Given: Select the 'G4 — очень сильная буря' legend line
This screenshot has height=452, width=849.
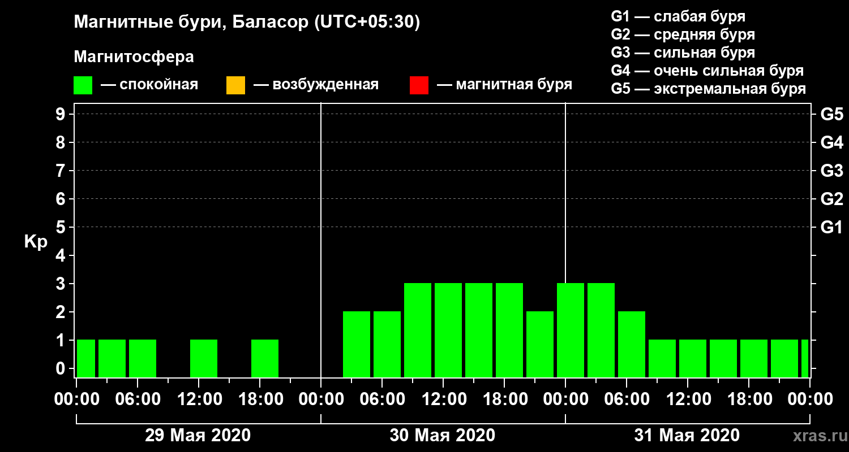Looking at the screenshot, I should pyautogui.click(x=707, y=71).
